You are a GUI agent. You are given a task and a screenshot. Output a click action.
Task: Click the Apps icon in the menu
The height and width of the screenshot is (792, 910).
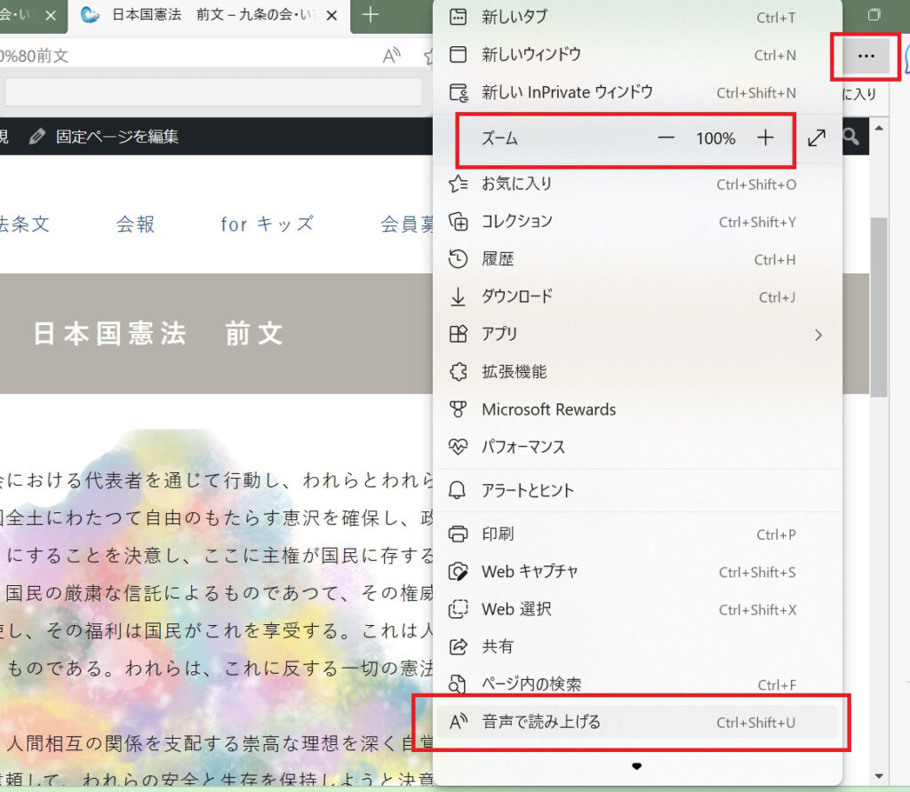pyautogui.click(x=458, y=334)
